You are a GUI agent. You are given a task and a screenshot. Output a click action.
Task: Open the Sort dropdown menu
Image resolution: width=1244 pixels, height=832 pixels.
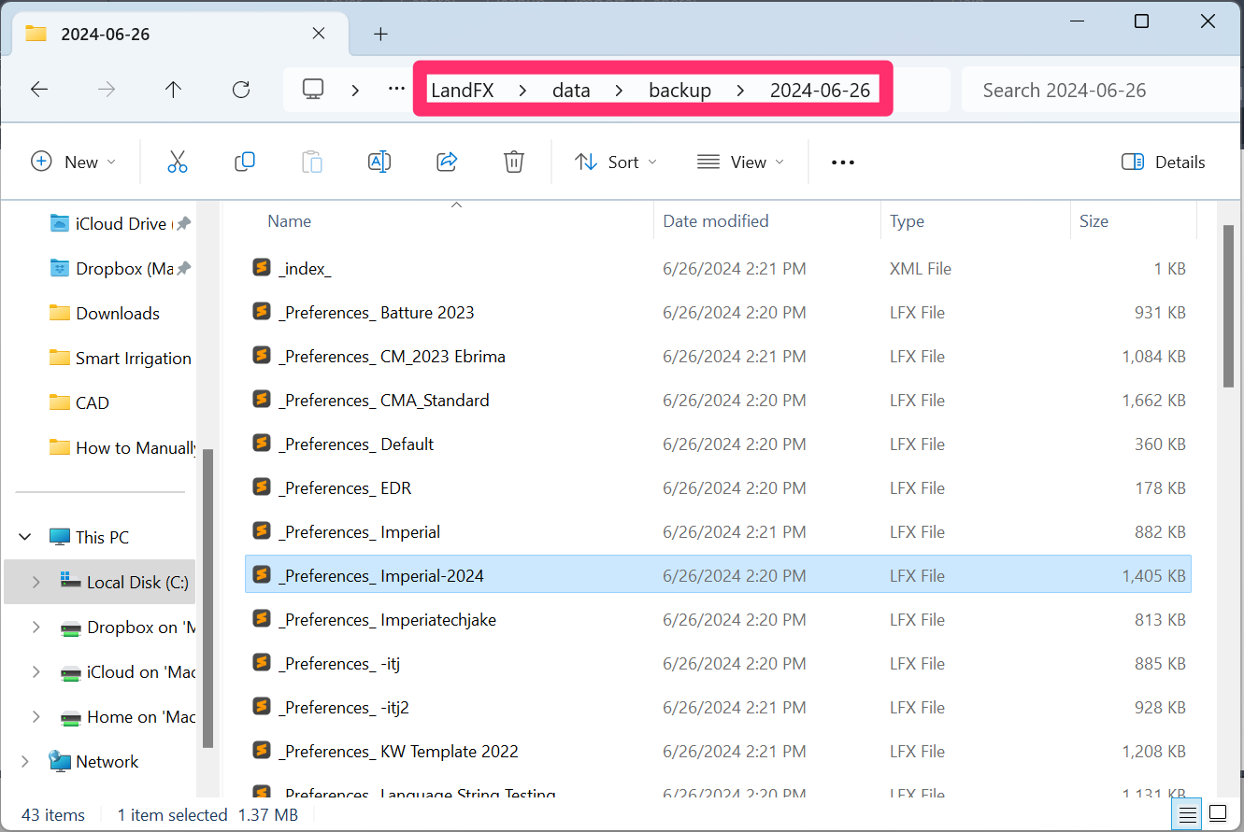616,162
